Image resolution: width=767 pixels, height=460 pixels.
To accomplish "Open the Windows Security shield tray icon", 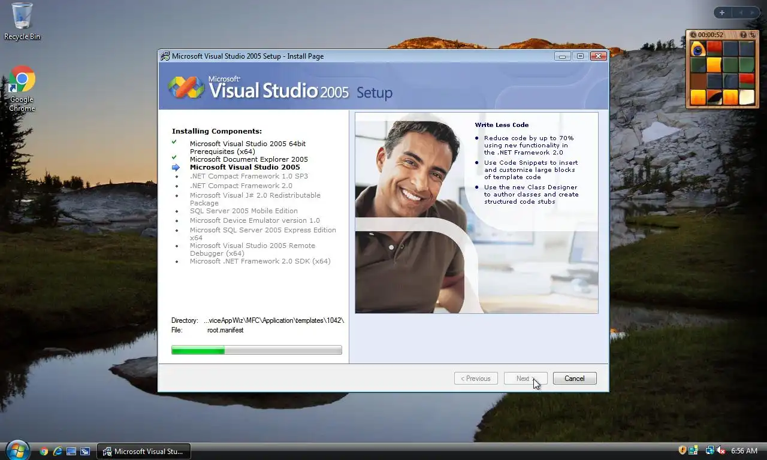I will click(683, 450).
